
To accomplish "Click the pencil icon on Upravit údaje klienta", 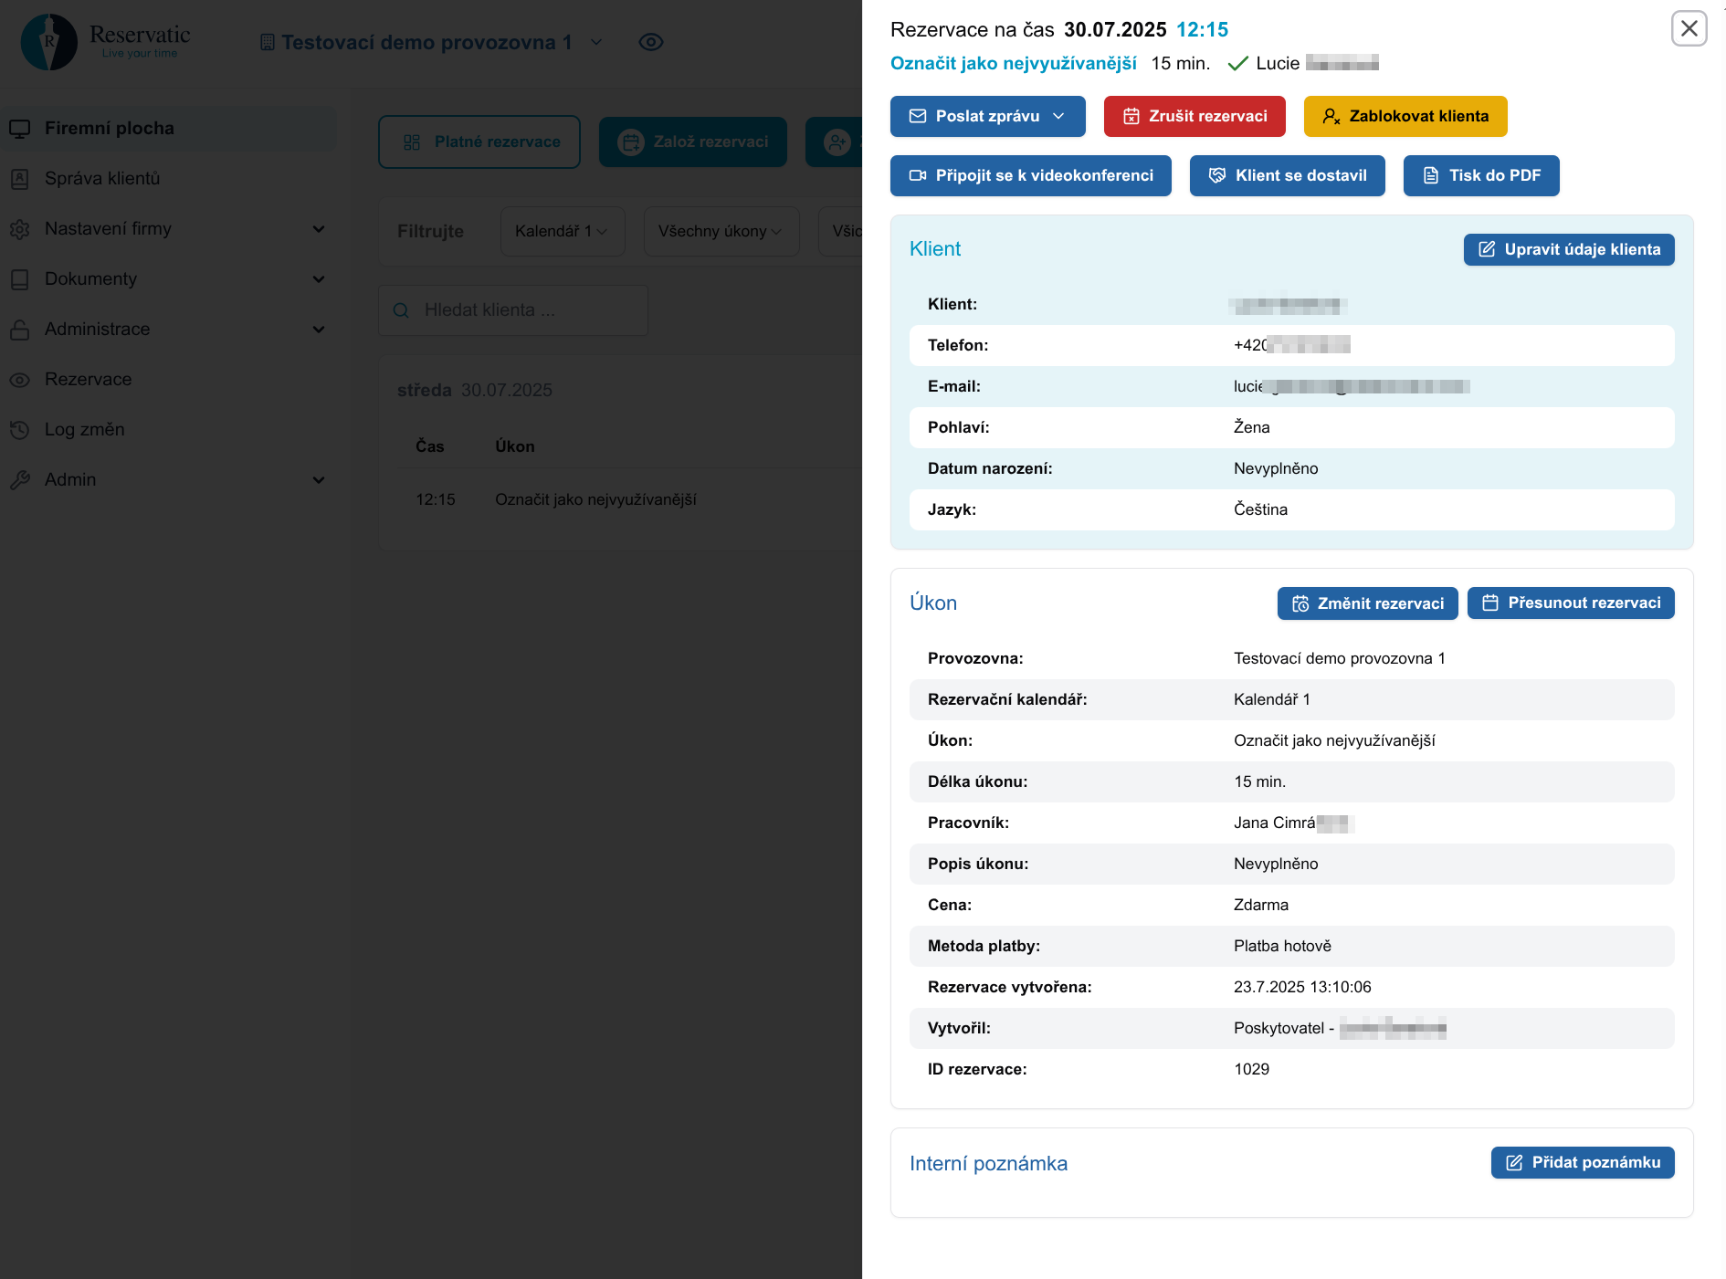I will point(1487,249).
